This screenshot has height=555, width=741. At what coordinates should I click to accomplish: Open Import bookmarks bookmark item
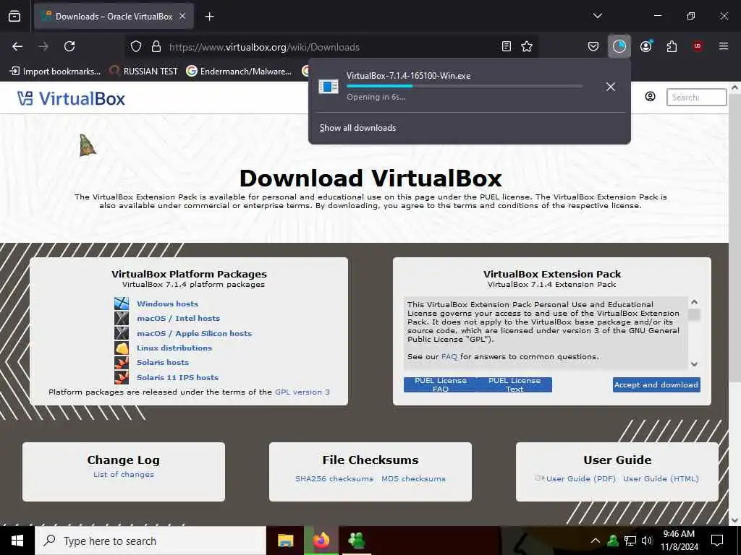pyautogui.click(x=55, y=72)
